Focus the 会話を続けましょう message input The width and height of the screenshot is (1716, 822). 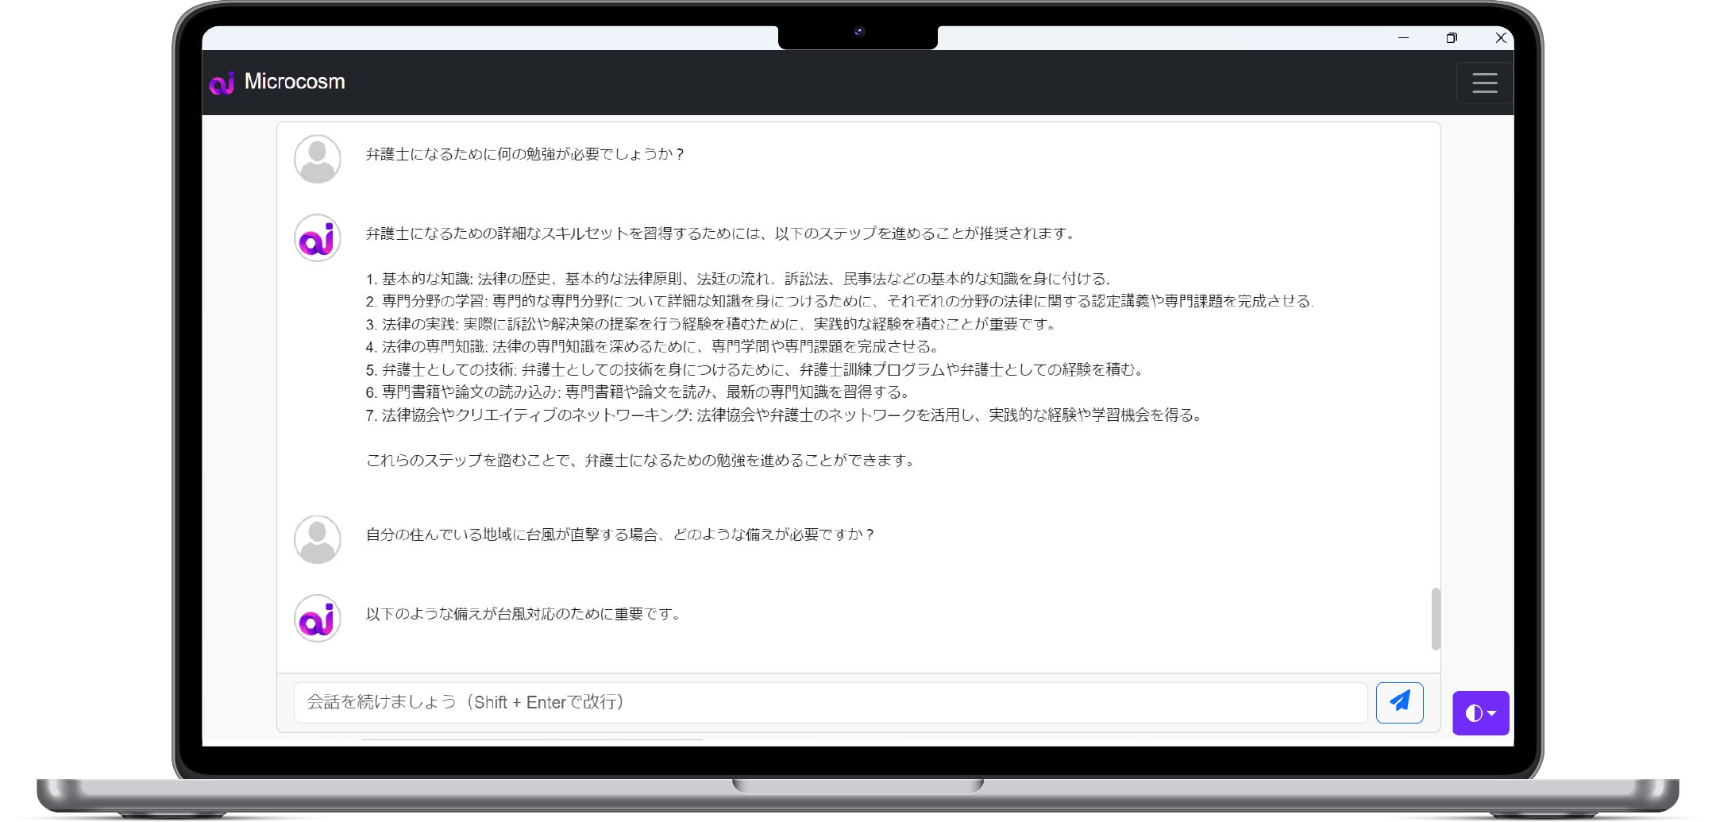click(x=831, y=703)
